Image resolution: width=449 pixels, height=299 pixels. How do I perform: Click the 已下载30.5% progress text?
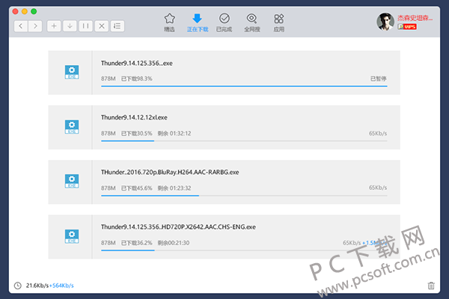[137, 133]
